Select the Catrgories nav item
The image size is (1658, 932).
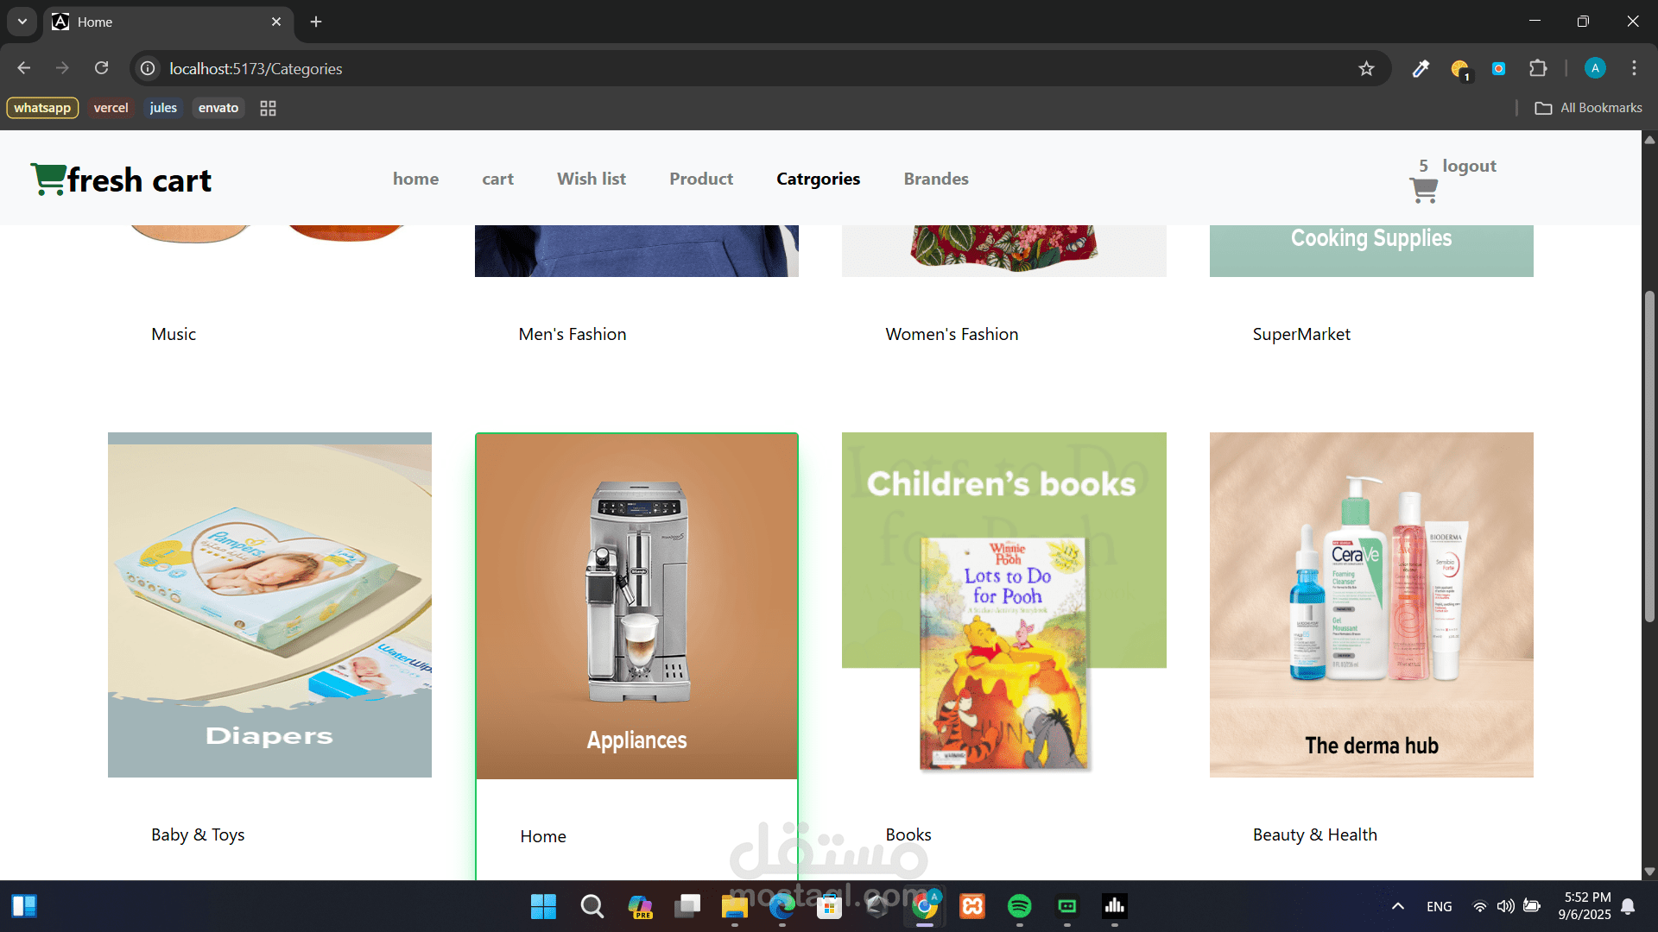[x=818, y=179]
